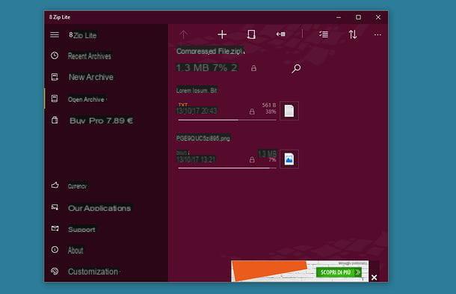The height and width of the screenshot is (294, 456).
Task: Open the Customization settings
Action: tap(93, 272)
